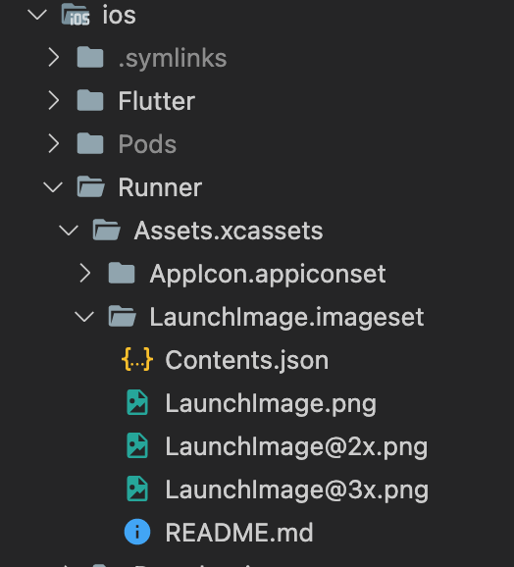Viewport: 514px width, 567px height.
Task: Click the Contents.json curly braces icon
Action: pos(137,359)
